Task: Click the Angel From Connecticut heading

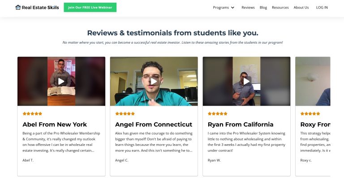Action: (154, 124)
